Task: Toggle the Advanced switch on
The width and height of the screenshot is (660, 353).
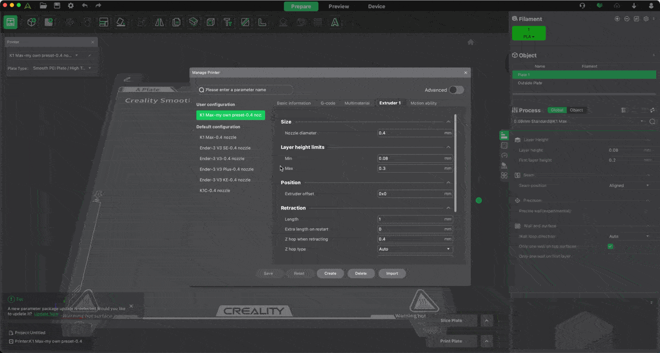Action: coord(456,90)
